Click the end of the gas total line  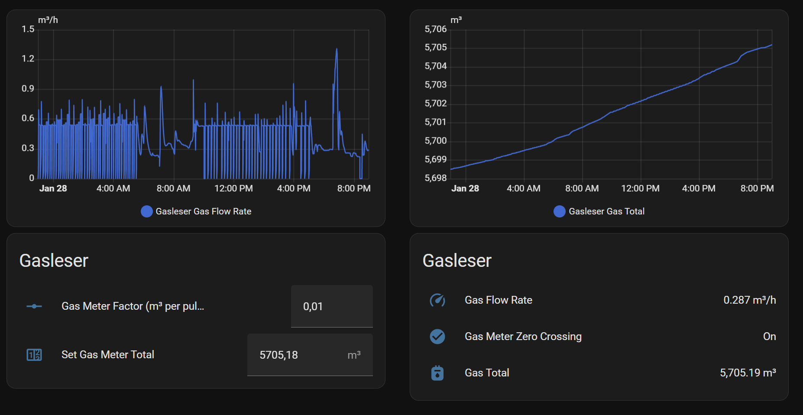(771, 45)
